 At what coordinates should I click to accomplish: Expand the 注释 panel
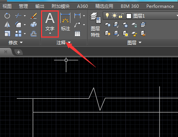click(64, 42)
